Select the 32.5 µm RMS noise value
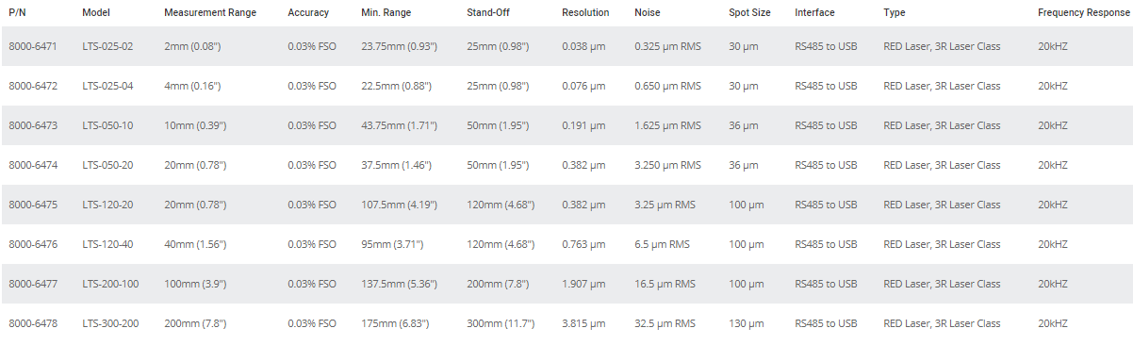Screen dimensions: 1133x345 click(665, 323)
